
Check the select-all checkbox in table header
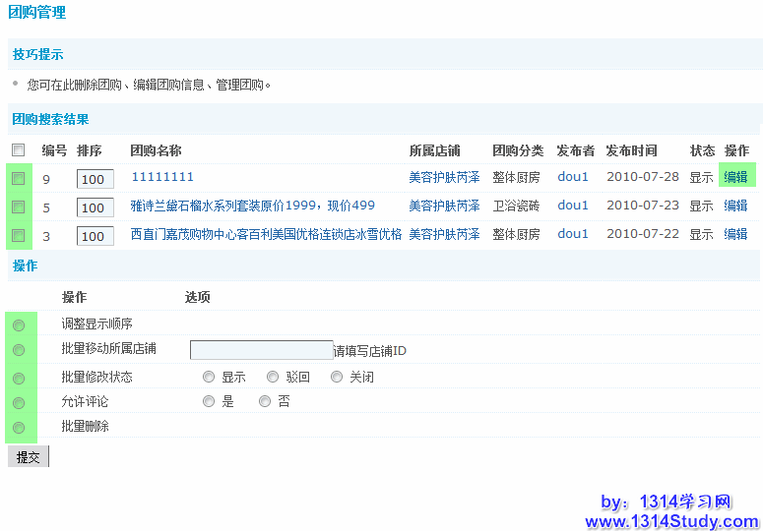click(18, 150)
